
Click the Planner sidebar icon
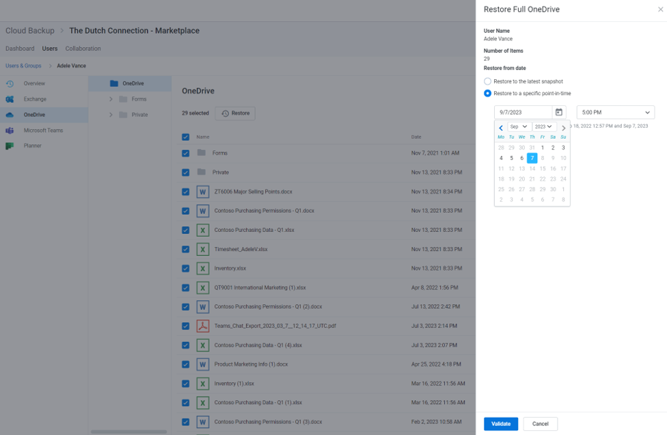pos(10,146)
